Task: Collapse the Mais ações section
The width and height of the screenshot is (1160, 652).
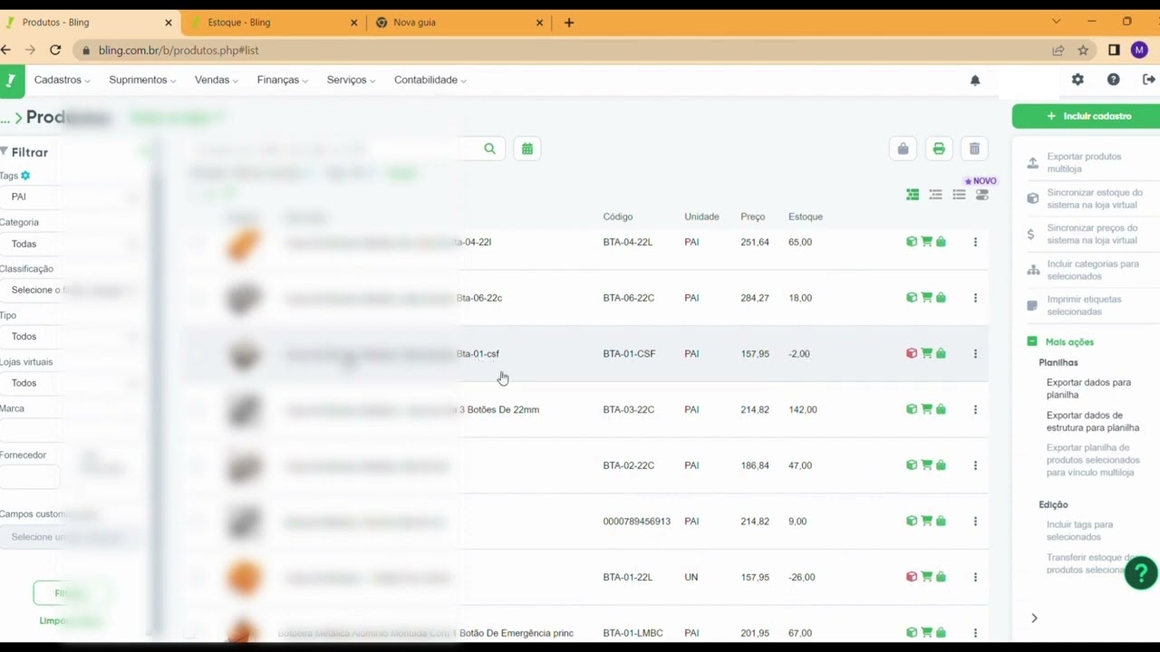Action: pyautogui.click(x=1032, y=341)
